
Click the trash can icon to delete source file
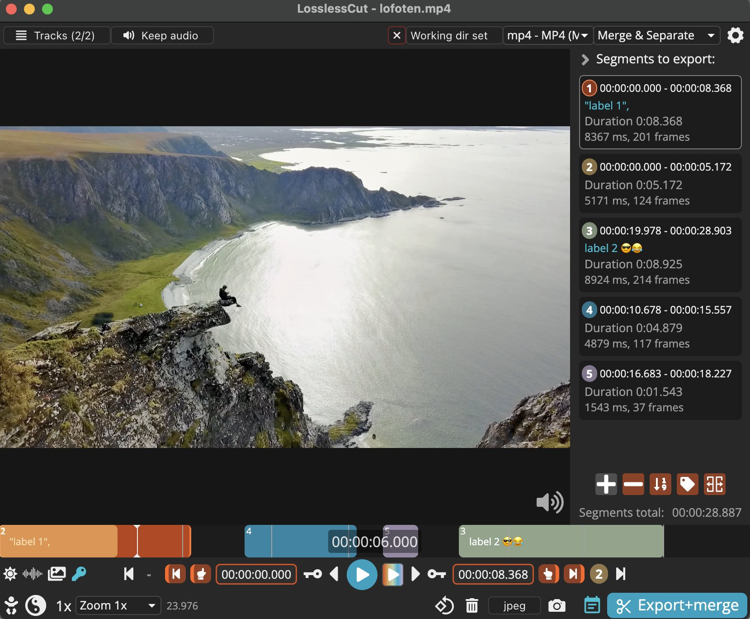point(472,605)
